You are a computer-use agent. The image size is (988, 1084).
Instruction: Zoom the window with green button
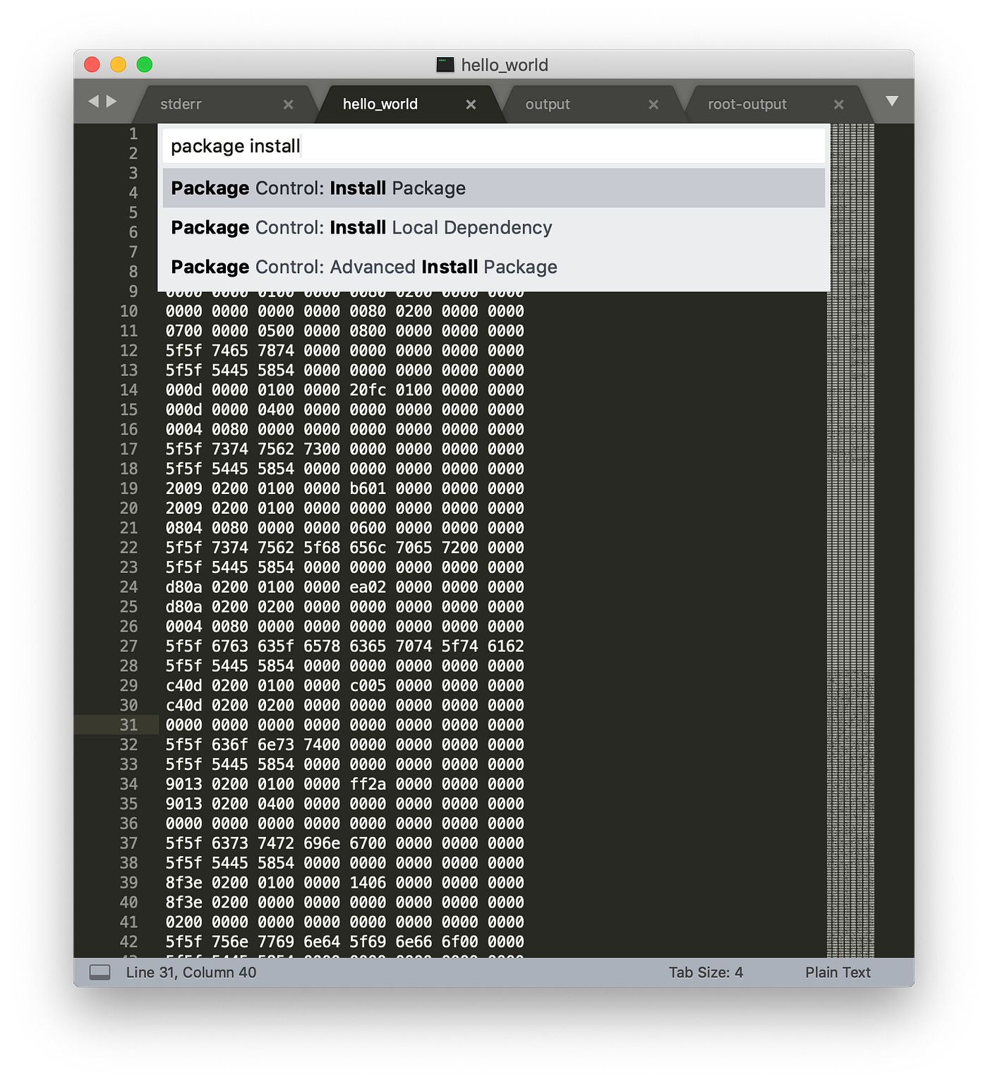point(145,65)
